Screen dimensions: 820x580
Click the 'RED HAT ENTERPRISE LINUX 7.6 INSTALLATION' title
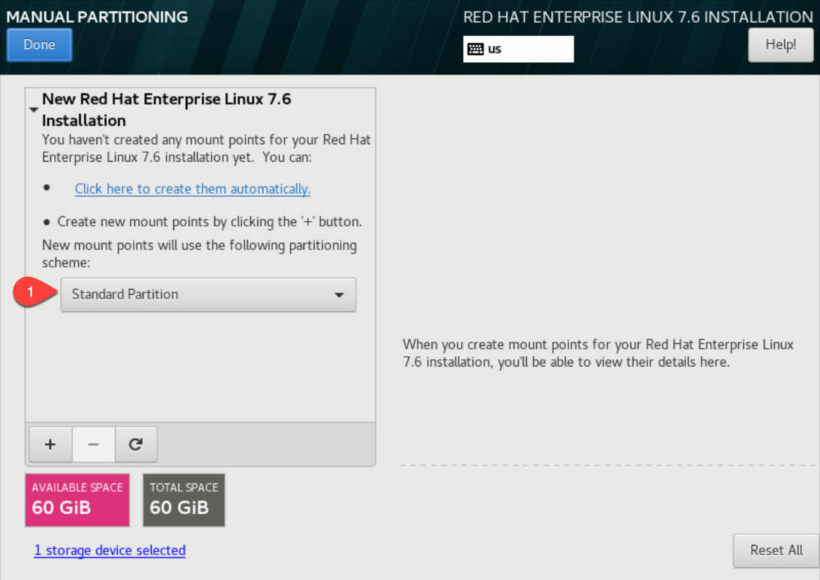point(638,18)
